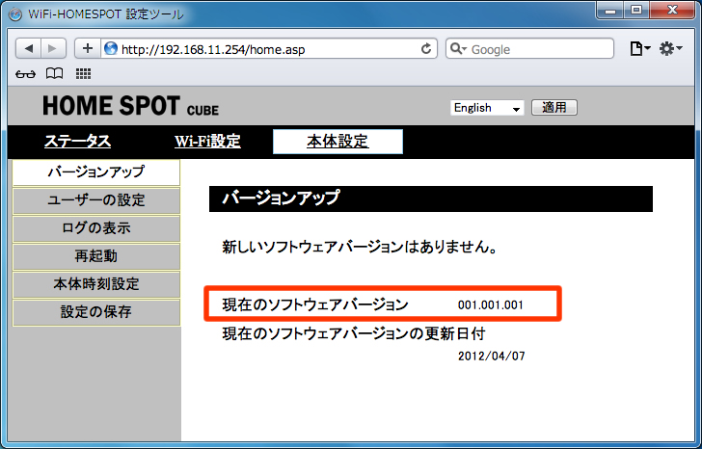702x449 pixels.
Task: Select the 本体設定 tab
Action: [337, 142]
